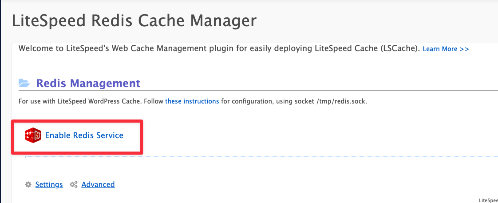
Task: Click the Redis Management folder icon
Action: [24, 83]
